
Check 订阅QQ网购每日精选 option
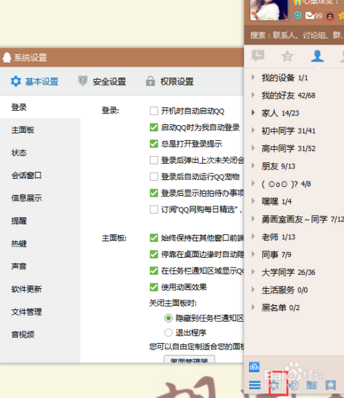153,210
